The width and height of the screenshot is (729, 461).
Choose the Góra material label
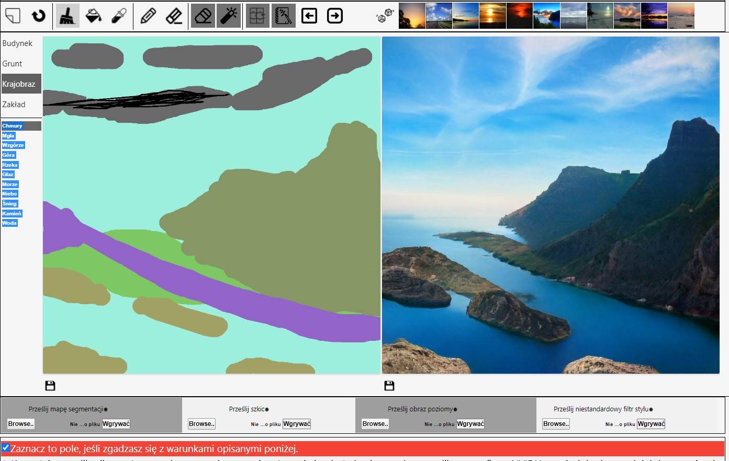click(8, 155)
